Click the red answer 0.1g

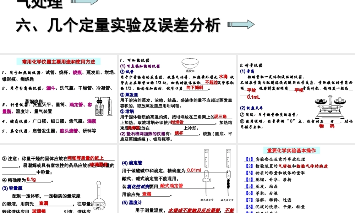click(31, 180)
